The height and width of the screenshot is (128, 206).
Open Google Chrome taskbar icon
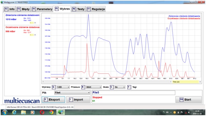pyautogui.click(x=51, y=112)
